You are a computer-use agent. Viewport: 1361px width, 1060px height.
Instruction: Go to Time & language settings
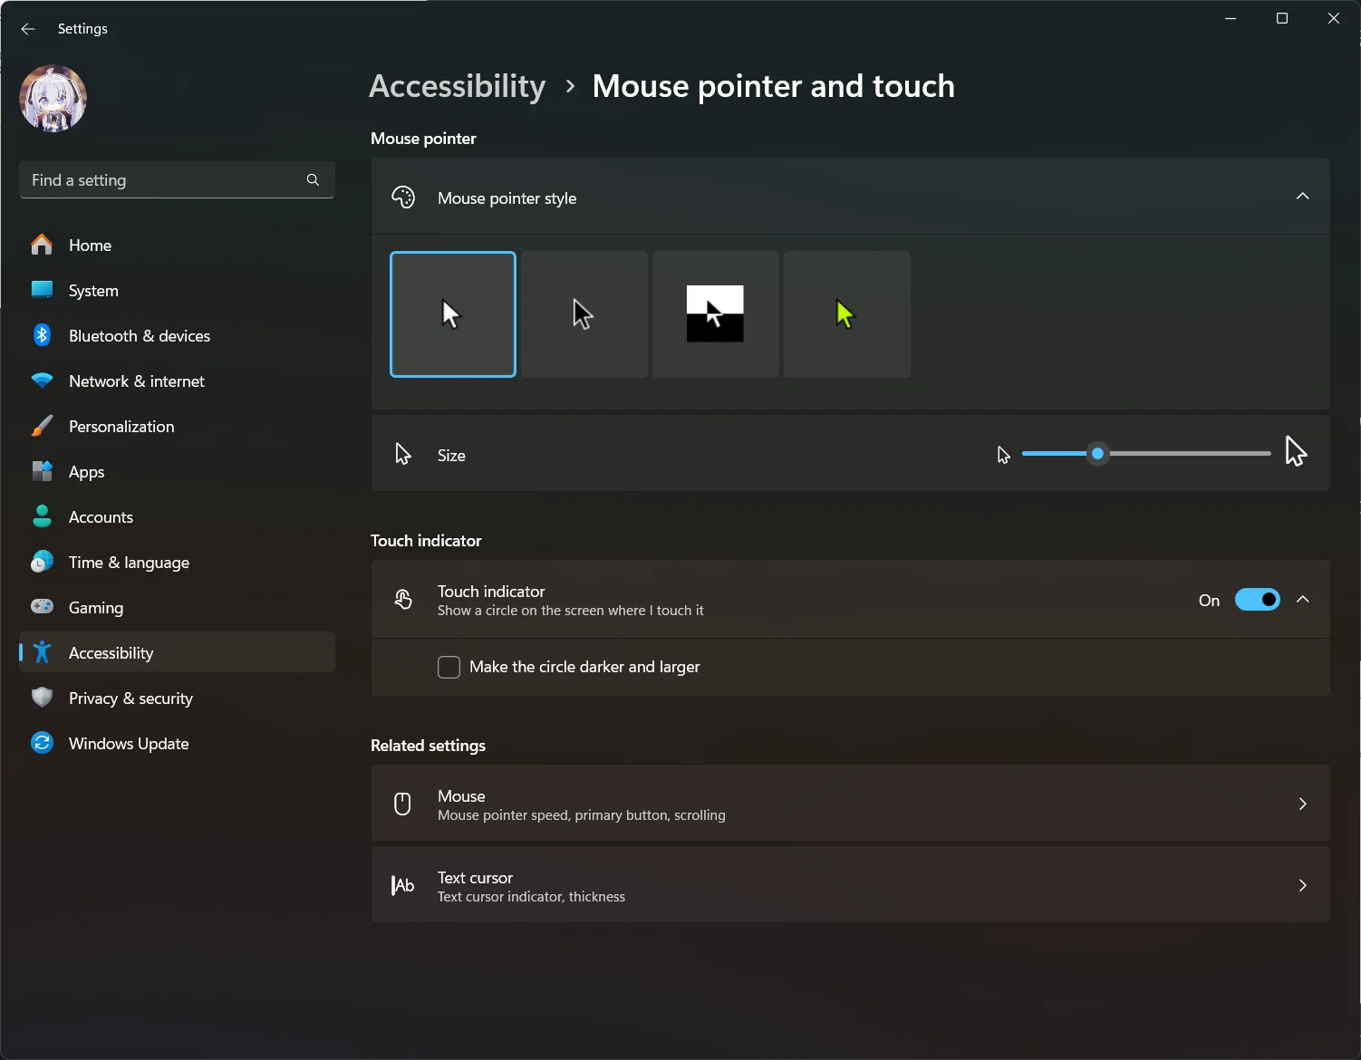[x=177, y=562]
